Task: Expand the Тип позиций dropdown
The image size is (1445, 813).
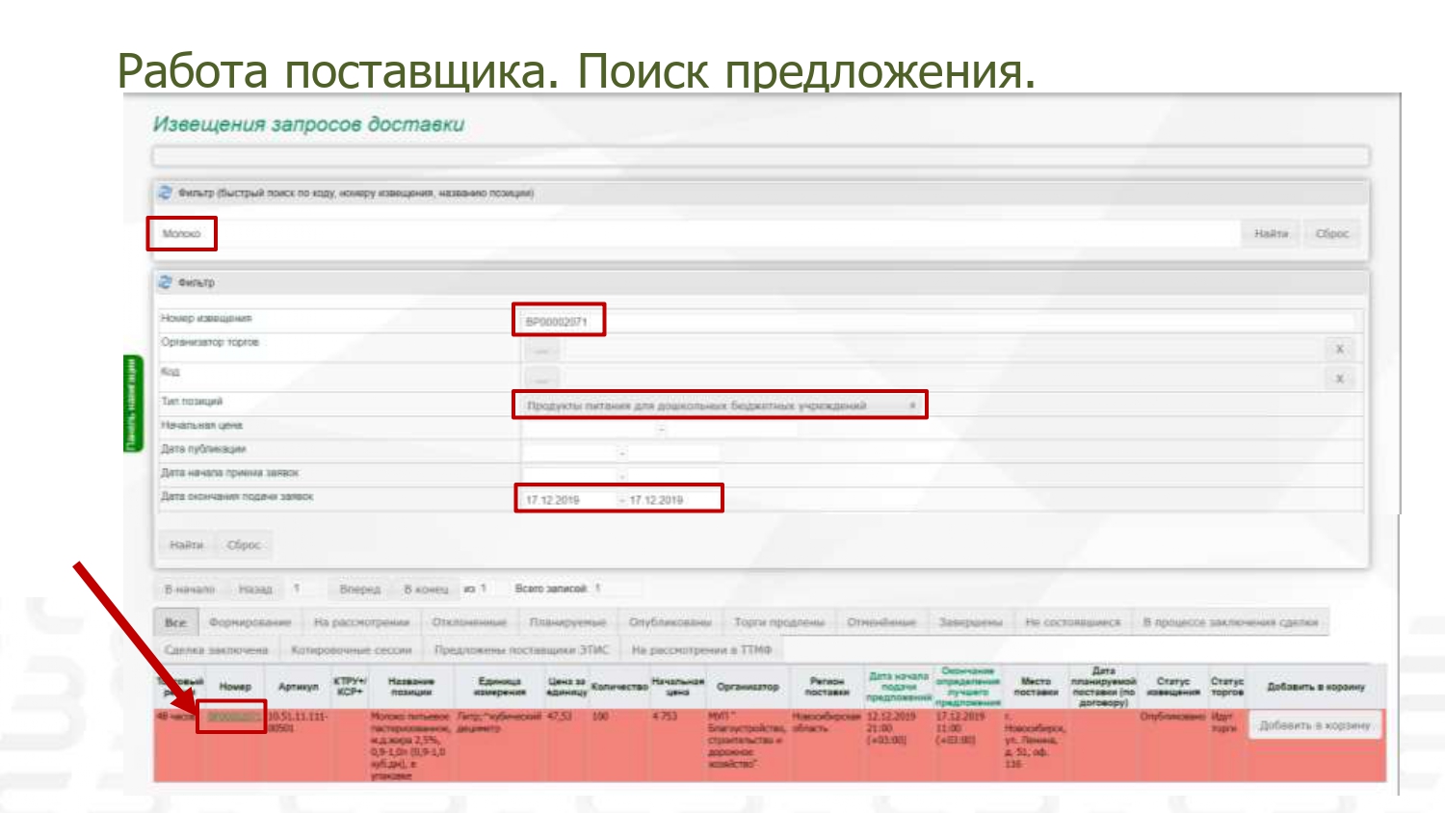Action: coord(912,406)
